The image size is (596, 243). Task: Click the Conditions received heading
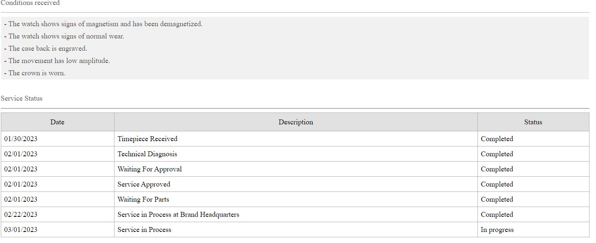(x=30, y=3)
